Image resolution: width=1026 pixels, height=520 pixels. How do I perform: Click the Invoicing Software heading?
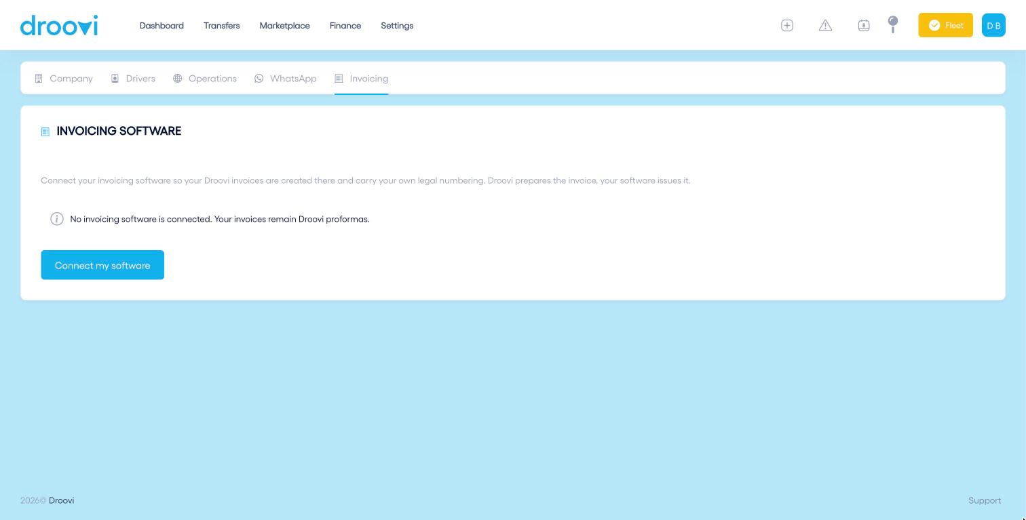(119, 131)
